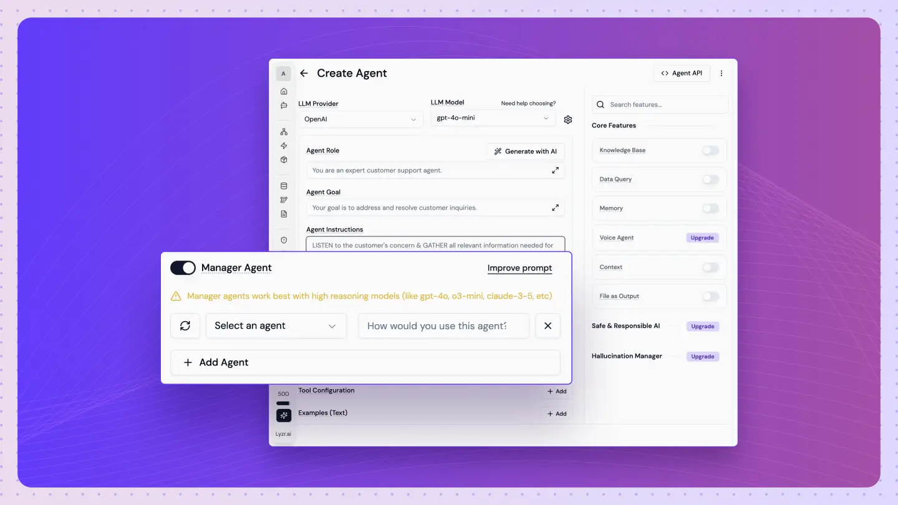
Task: Click the database icon in sidebar
Action: click(x=284, y=186)
